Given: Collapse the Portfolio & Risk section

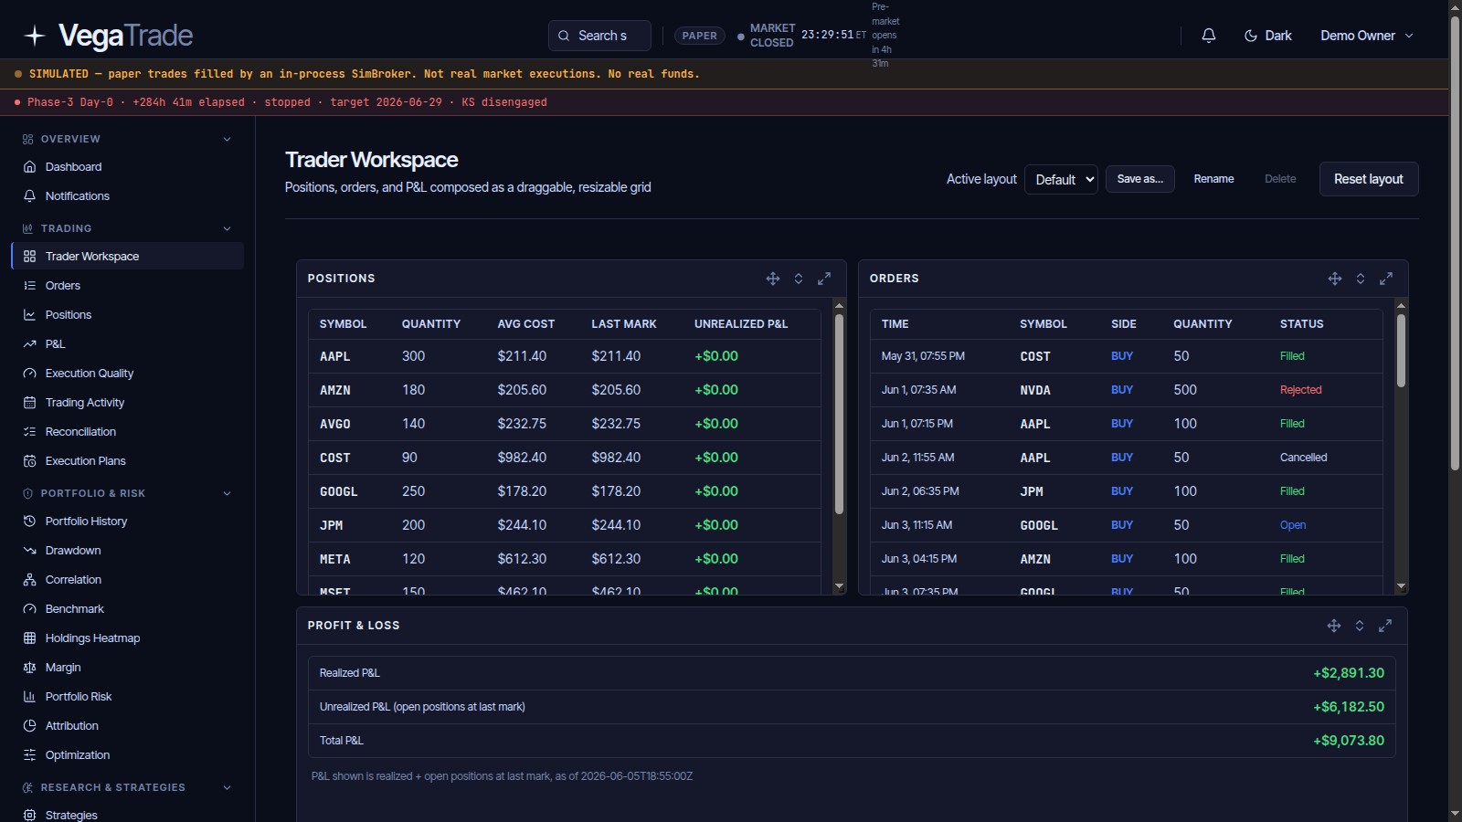Looking at the screenshot, I should [227, 494].
